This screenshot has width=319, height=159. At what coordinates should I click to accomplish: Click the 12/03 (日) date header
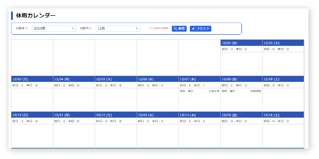pos(32,79)
